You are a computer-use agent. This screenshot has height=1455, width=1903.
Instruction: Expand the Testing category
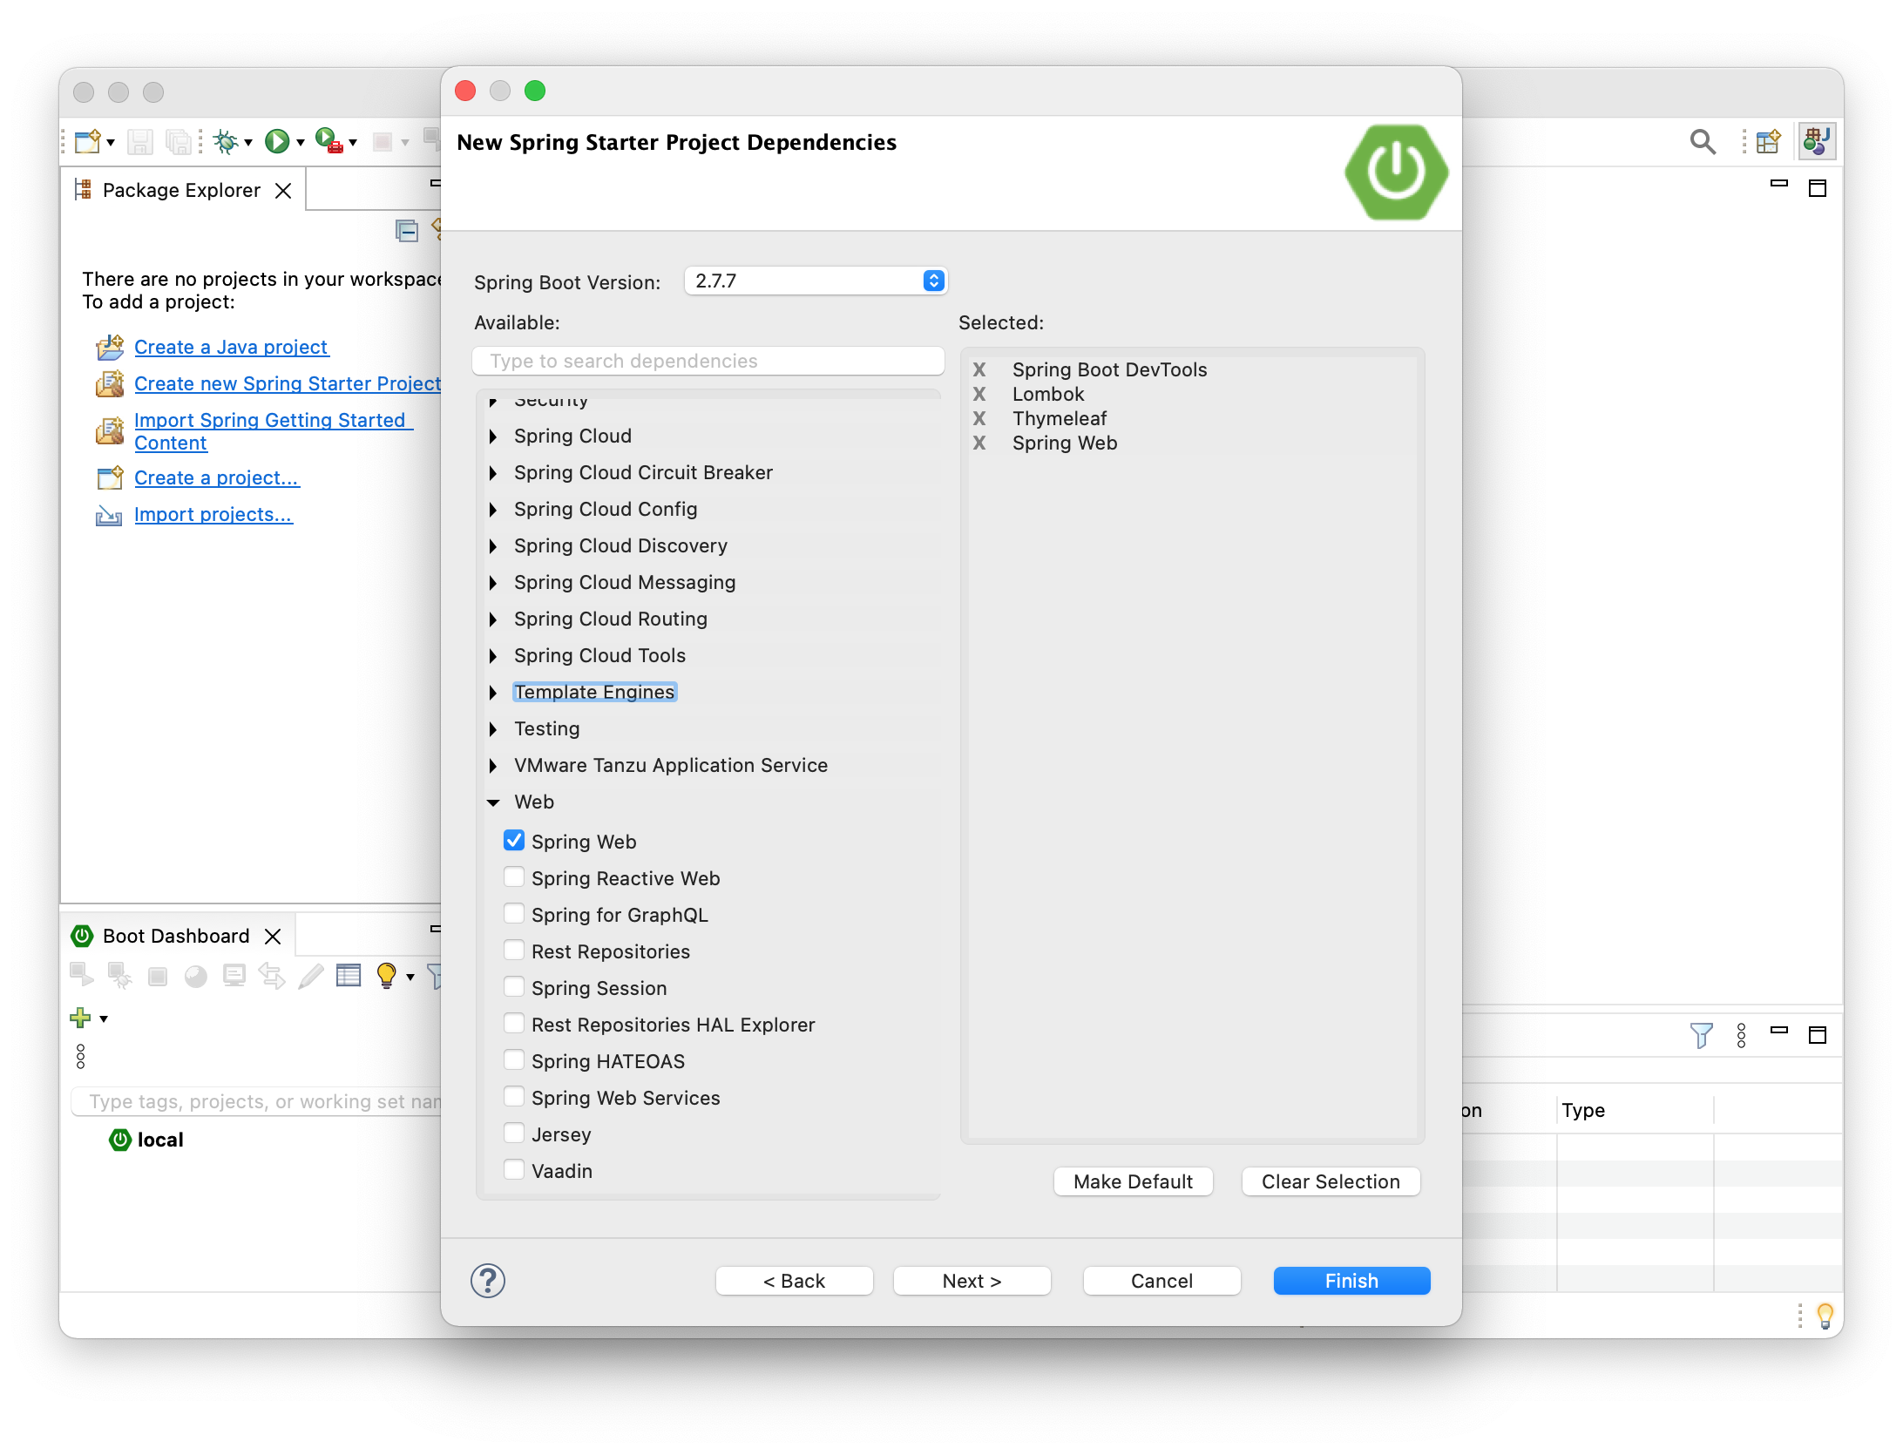(493, 728)
